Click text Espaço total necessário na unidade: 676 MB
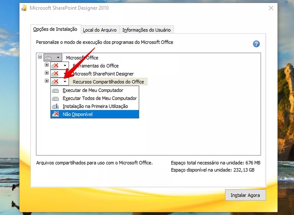 click(x=216, y=163)
